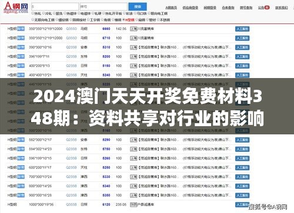Click Q355D material in 6660 price row
Viewport: 294px width, 213px height.
point(71,29)
